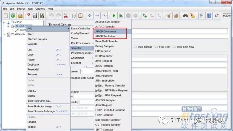Save test plan with floppy disk icon
Image resolution: width=233 pixels, height=131 pixels.
[x=35, y=15]
